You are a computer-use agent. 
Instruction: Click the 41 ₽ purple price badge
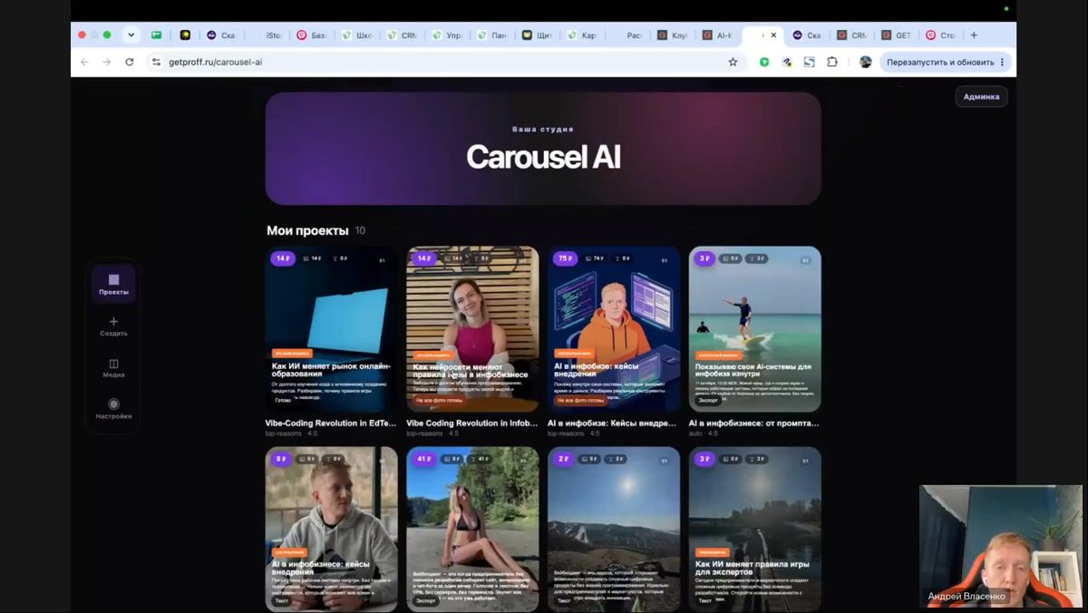click(424, 459)
